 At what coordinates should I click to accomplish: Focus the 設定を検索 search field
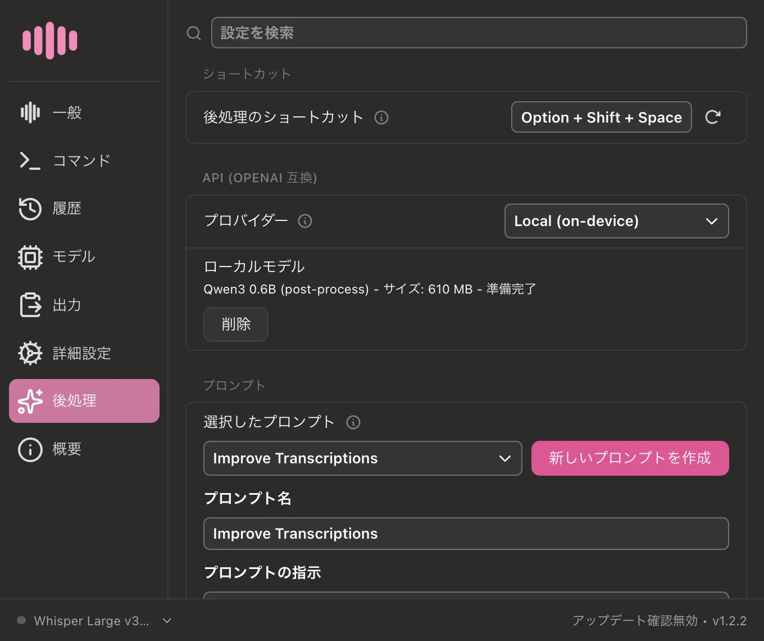pos(479,33)
